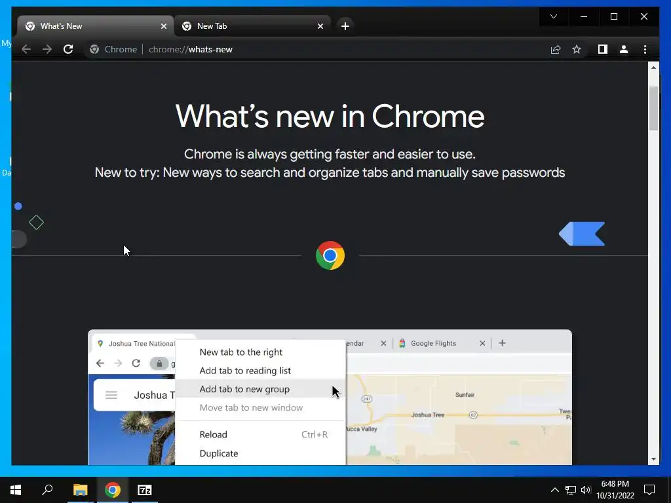Click the network tray icon
Viewport: 671px width, 503px height.
point(571,490)
